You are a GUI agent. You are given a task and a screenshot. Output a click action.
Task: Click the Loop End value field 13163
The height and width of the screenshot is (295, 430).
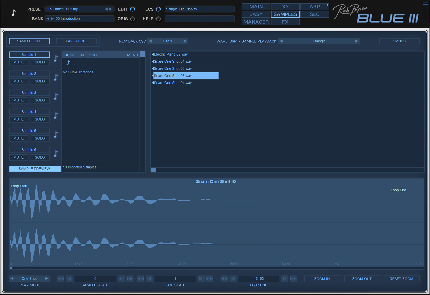(259, 279)
